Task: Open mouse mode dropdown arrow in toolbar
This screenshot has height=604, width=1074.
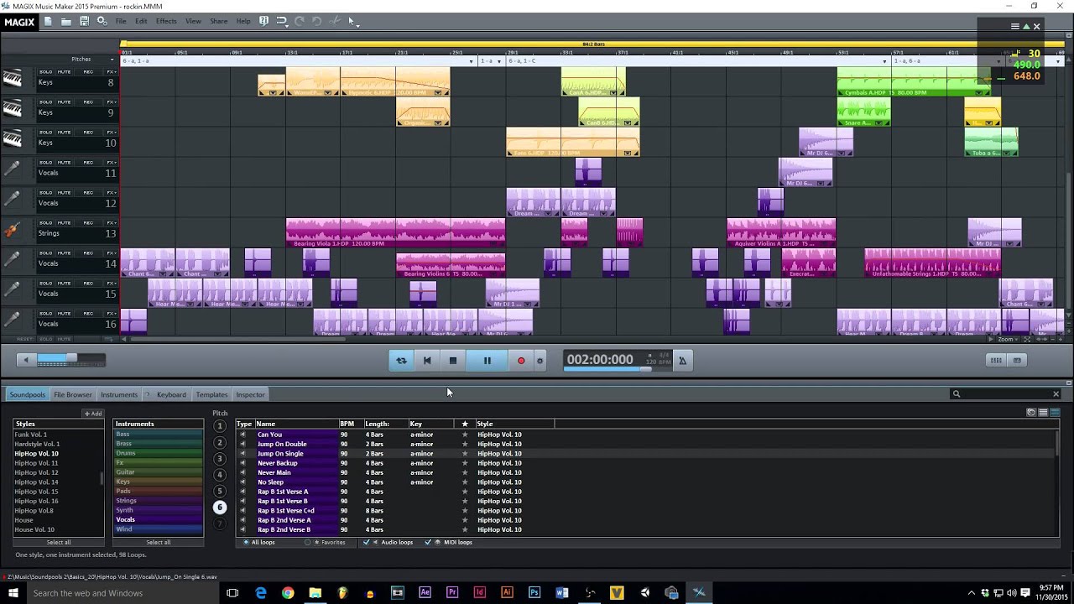Action: click(x=358, y=24)
